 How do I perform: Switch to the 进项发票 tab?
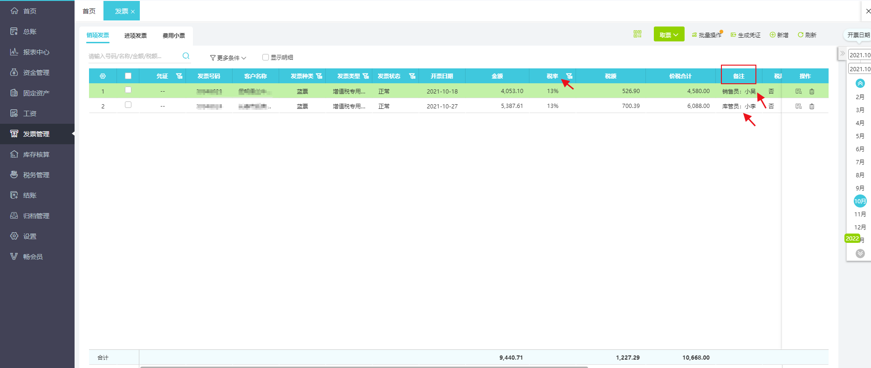(x=135, y=35)
